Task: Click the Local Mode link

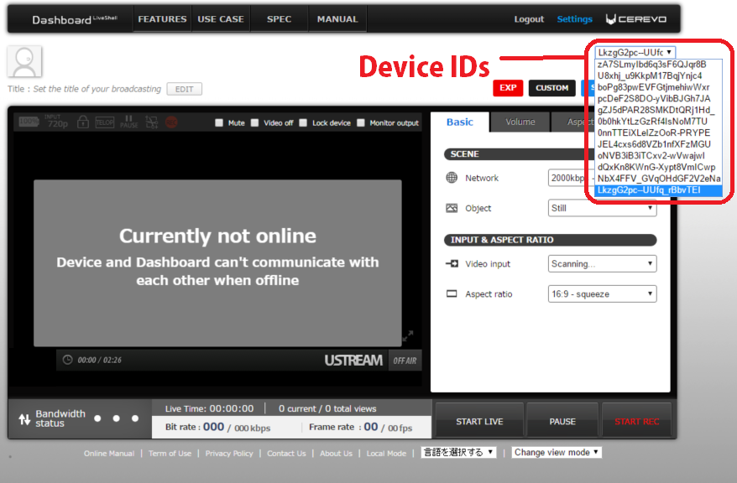Action: pyautogui.click(x=386, y=454)
